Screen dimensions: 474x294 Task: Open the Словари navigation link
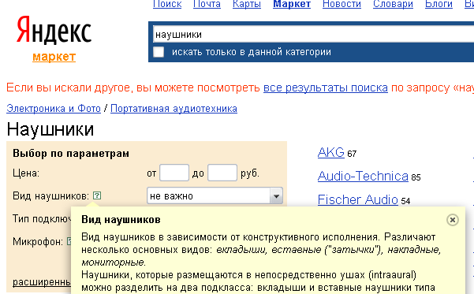click(393, 4)
